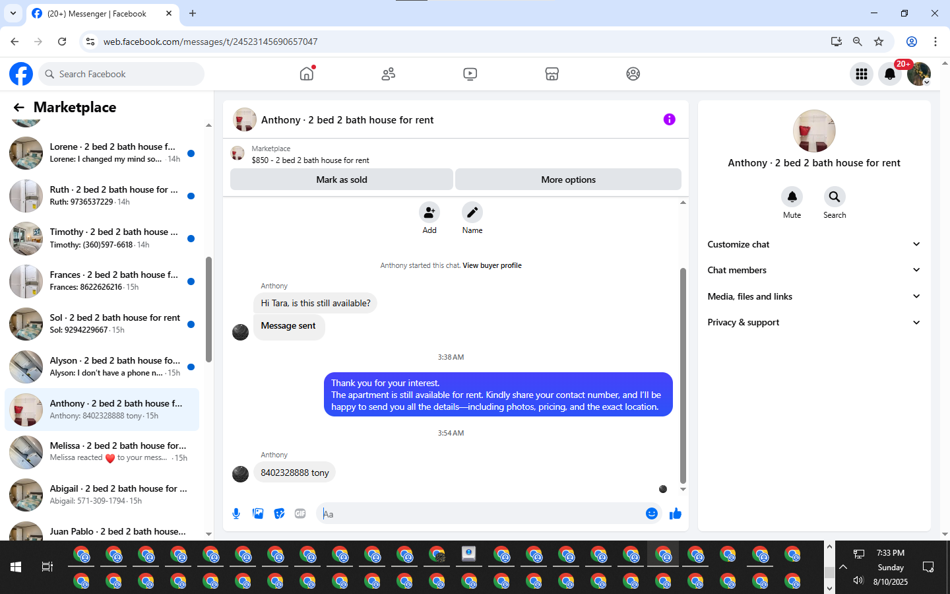This screenshot has width=950, height=594.
Task: Go to the Home feed icon
Action: 307,74
